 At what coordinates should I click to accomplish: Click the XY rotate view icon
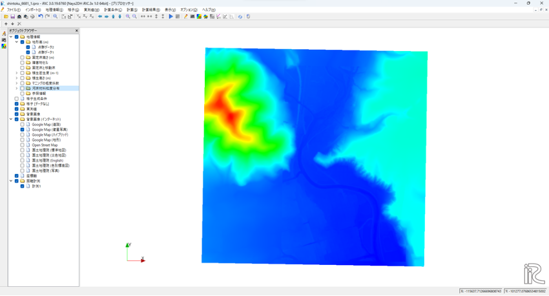click(x=79, y=16)
